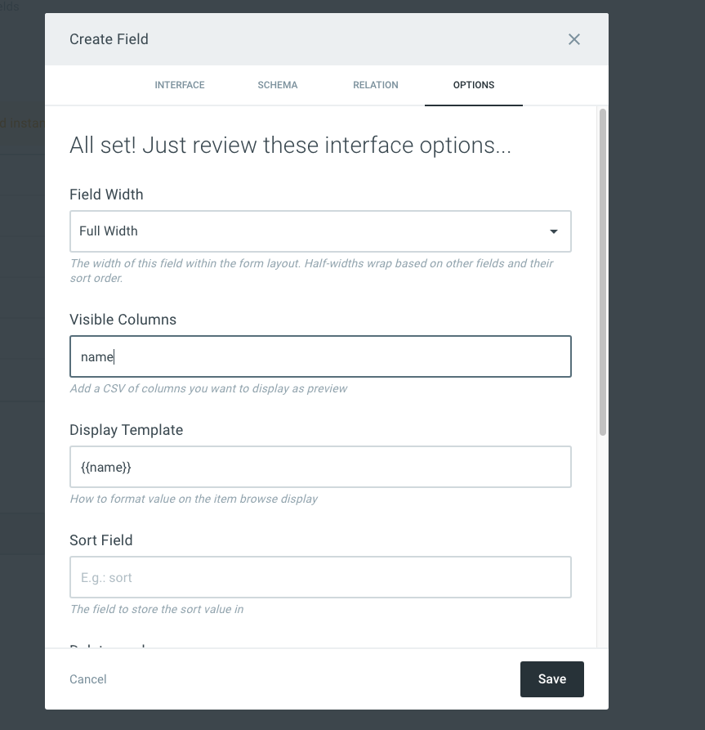Image resolution: width=705 pixels, height=730 pixels.
Task: Click the field width description text
Action: tap(311, 271)
